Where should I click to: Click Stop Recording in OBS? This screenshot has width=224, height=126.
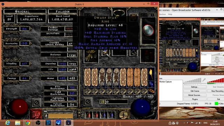216,91
